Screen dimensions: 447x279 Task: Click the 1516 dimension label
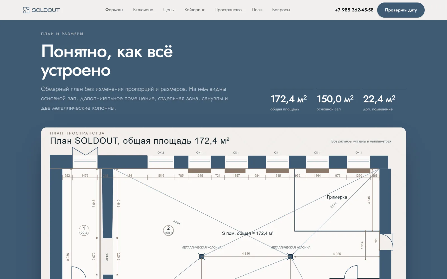[x=161, y=175]
